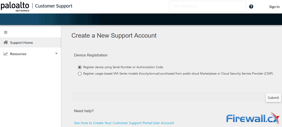Expand the Resources chevron in sidebar

click(56, 54)
